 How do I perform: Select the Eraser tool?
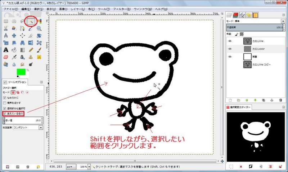click(x=6, y=57)
